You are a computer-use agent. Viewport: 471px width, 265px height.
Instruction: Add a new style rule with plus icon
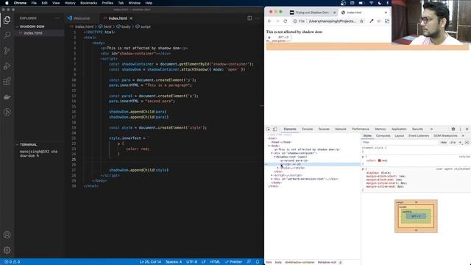[x=460, y=142]
